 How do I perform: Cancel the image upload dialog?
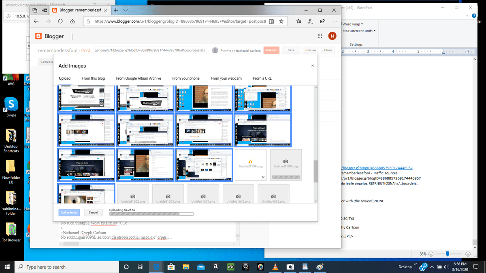[x=93, y=212]
